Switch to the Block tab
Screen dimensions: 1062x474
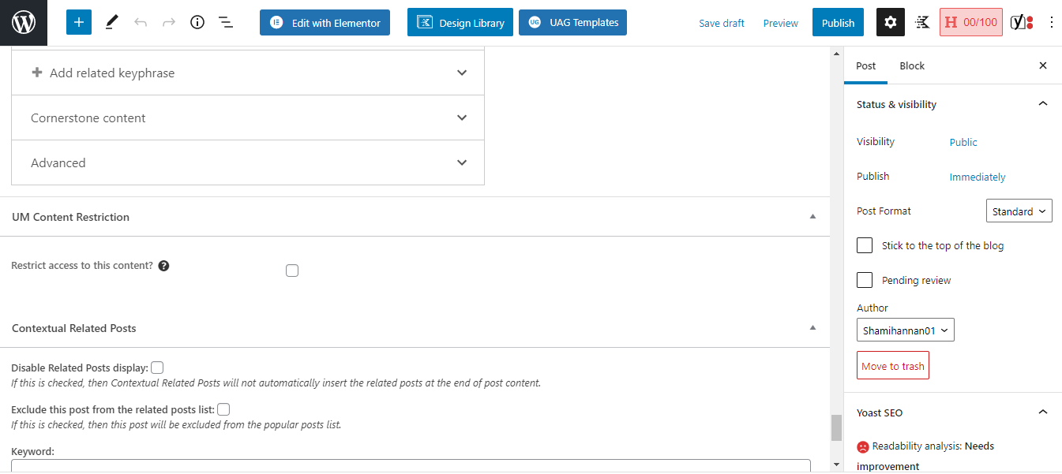912,66
